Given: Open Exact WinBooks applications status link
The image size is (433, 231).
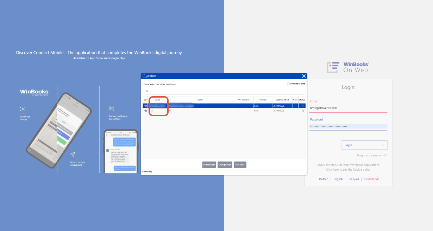Looking at the screenshot, I should pos(348,165).
